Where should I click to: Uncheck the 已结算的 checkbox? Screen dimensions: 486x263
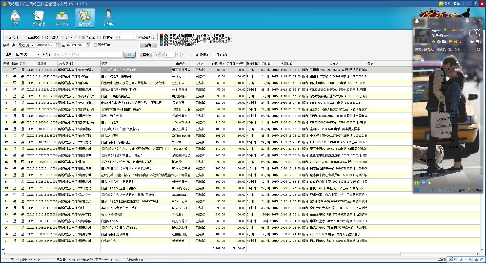tap(140, 37)
